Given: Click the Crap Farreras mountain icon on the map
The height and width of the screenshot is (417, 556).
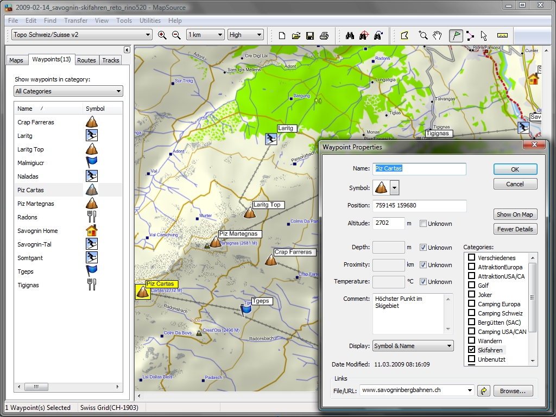Looking at the screenshot, I should 271,260.
